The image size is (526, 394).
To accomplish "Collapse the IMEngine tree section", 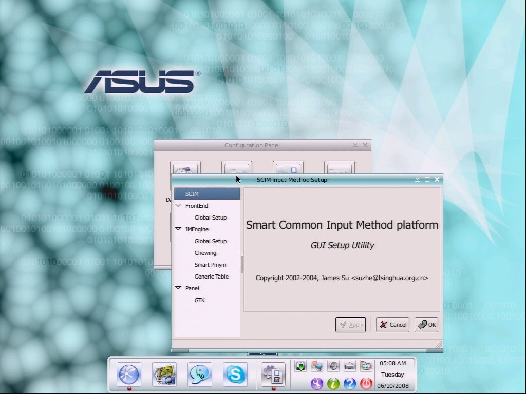I will tap(178, 229).
